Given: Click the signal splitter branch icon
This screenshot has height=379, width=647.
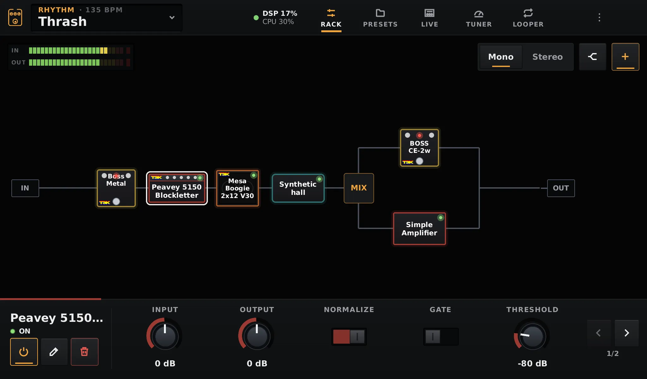Looking at the screenshot, I should click(x=592, y=57).
